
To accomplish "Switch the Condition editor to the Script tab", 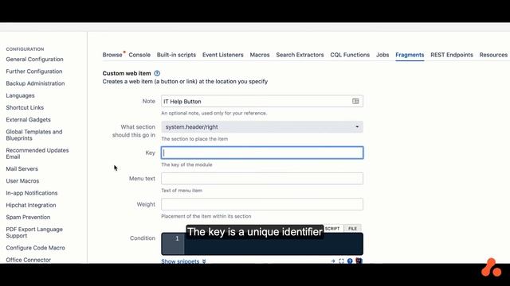I will [332, 228].
